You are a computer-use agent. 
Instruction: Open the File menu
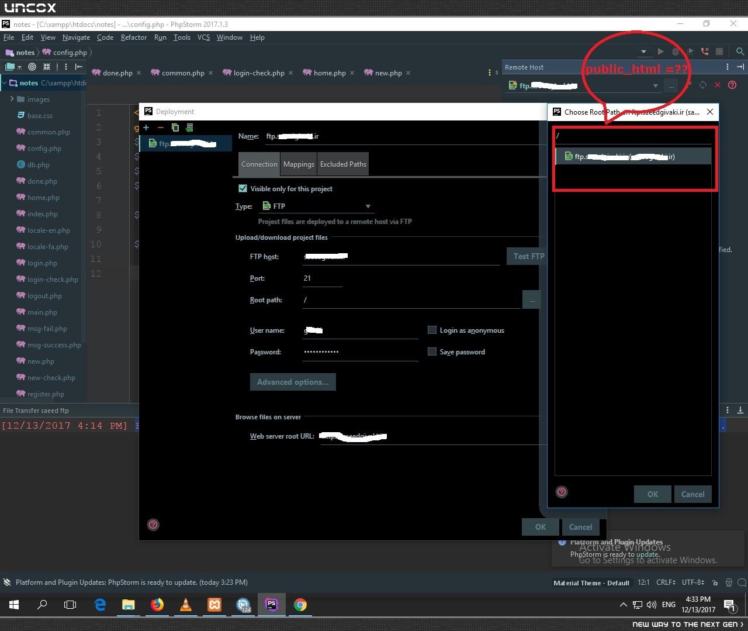coord(9,37)
